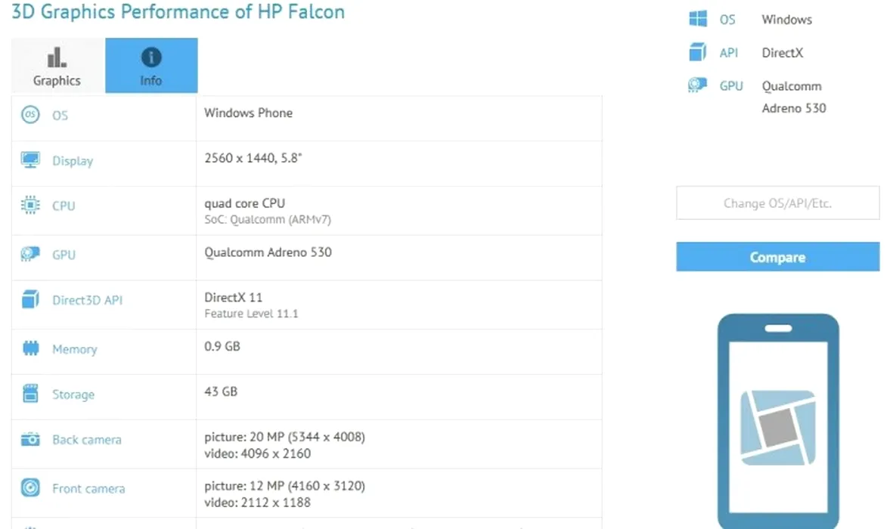
Task: Click the Front camera icon
Action: coord(30,488)
